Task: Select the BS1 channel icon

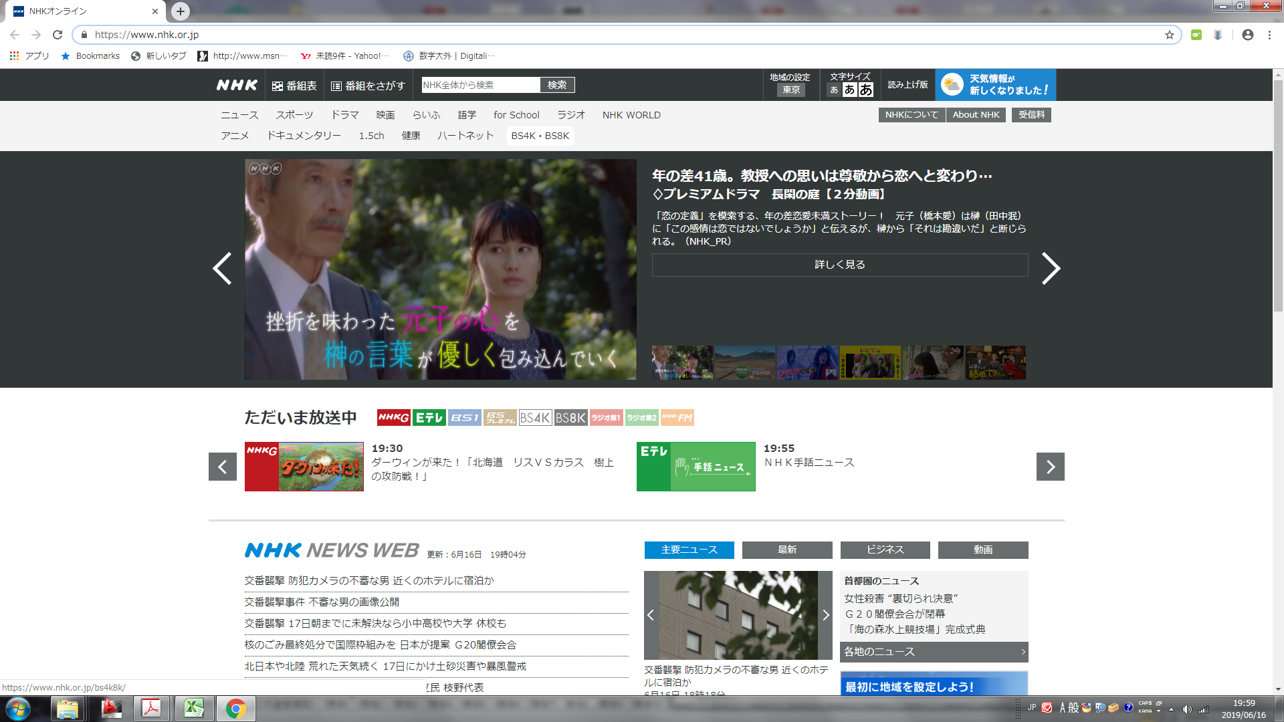Action: click(x=465, y=418)
